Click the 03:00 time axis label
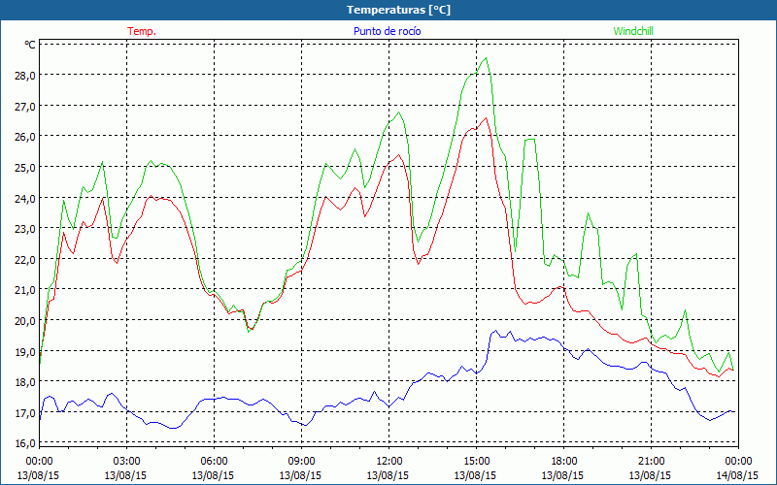Screen dimensions: 777x485 (x=126, y=462)
